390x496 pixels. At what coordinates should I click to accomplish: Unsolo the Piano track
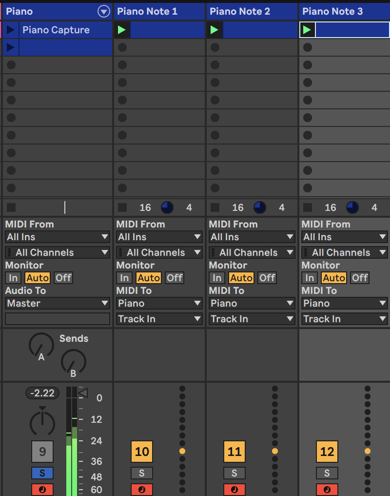tap(42, 473)
